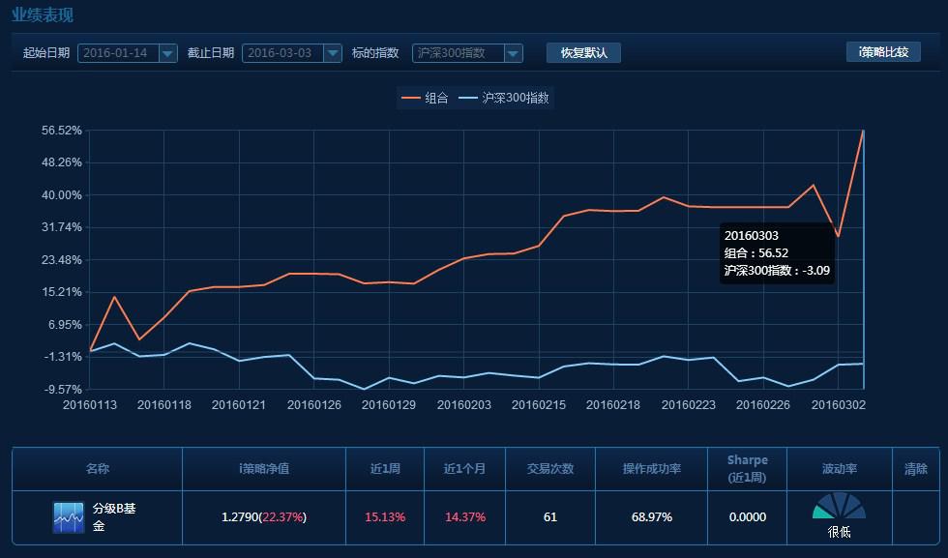Screen dimensions: 948x558
Task: Click the 截止日期 label
Action: 211,53
